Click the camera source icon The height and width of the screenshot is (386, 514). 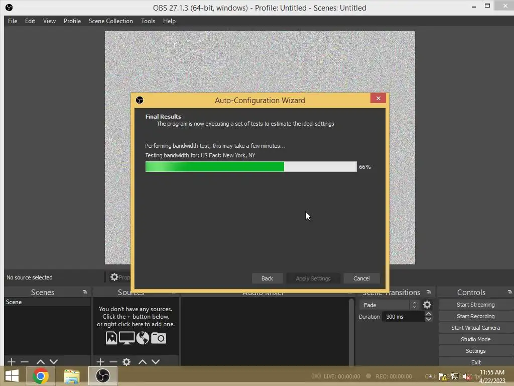159,338
